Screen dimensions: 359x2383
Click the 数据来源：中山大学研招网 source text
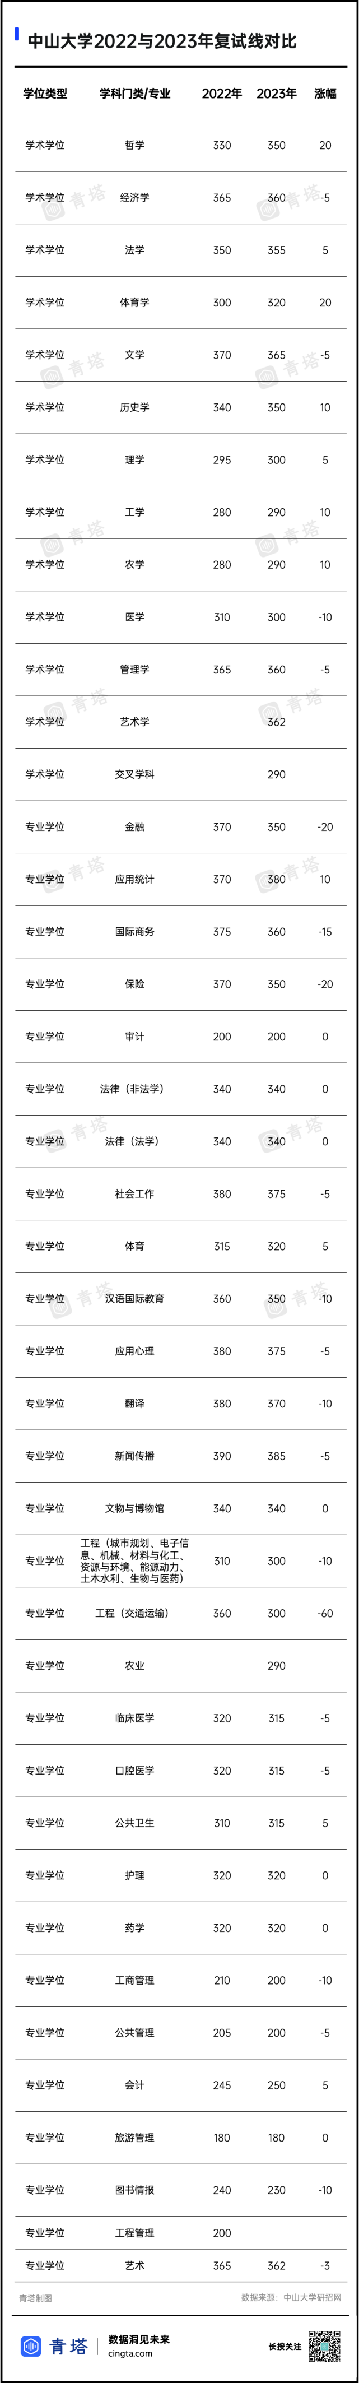coord(291,2297)
